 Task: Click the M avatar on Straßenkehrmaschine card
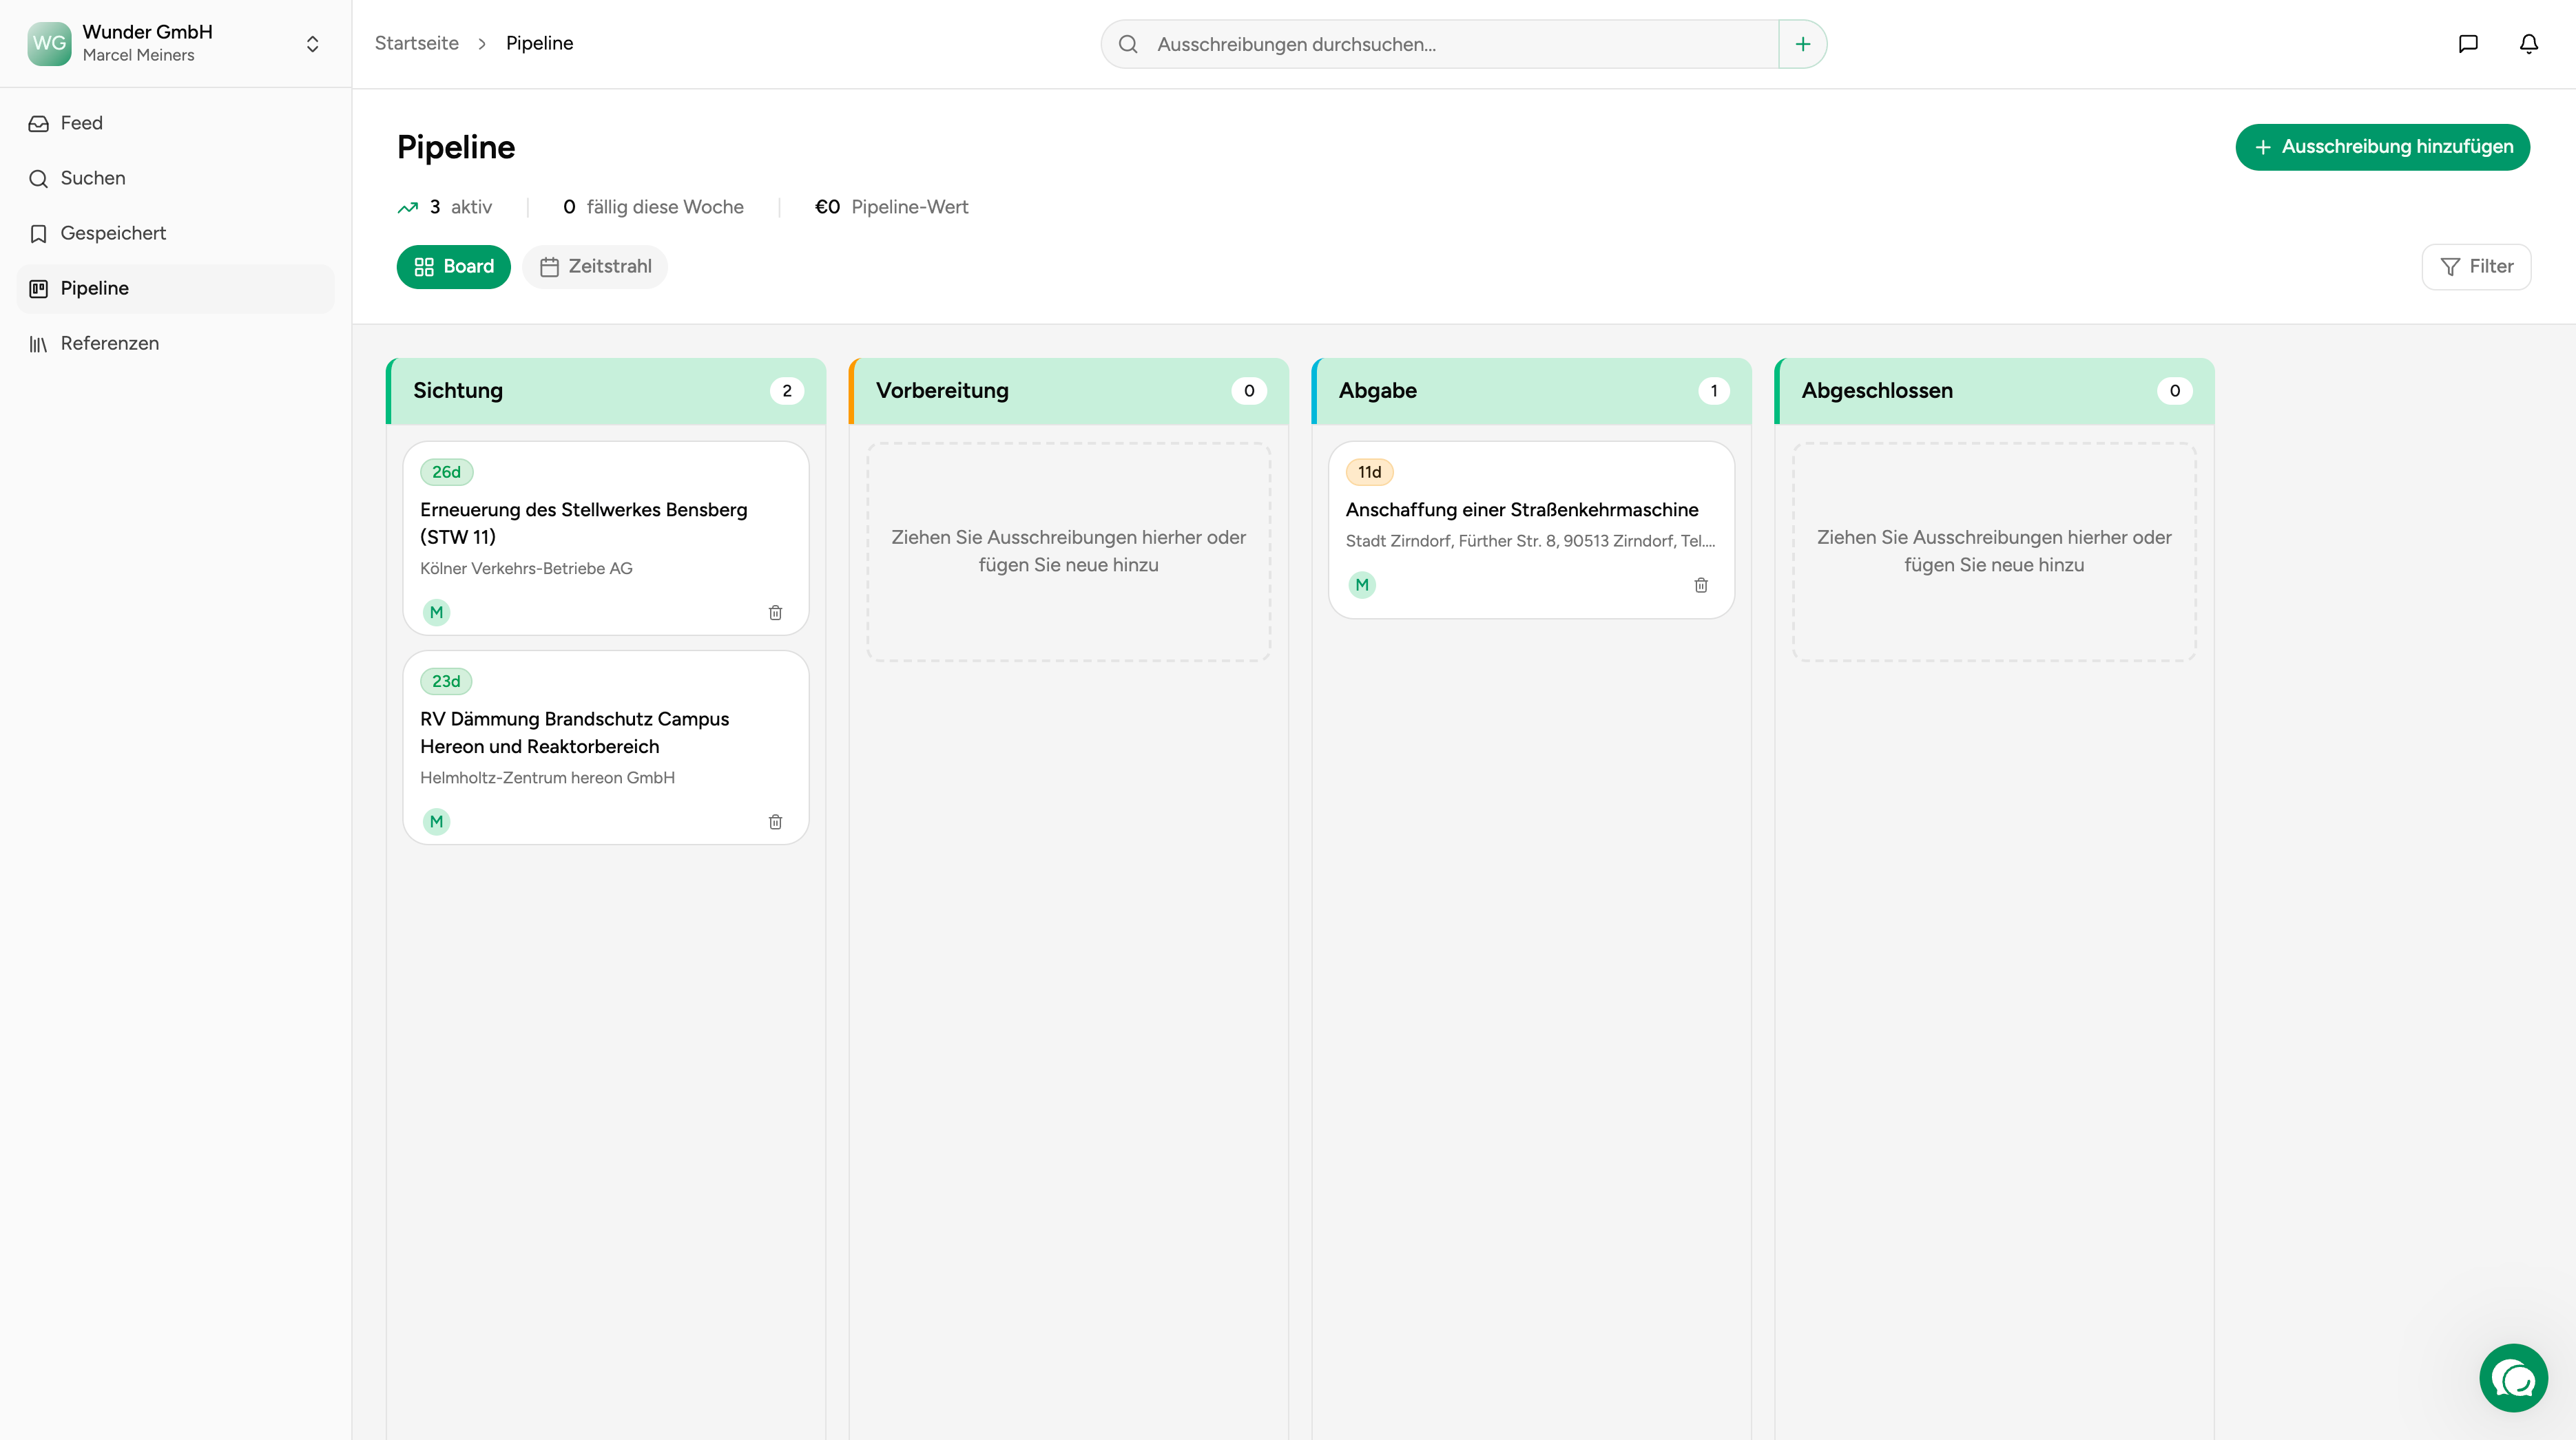point(1361,584)
